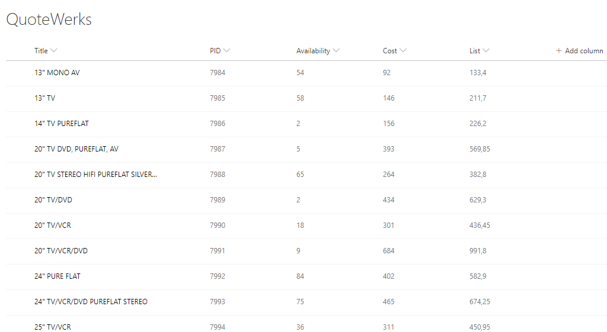Expand the Title column dropdown chevron

click(x=54, y=51)
